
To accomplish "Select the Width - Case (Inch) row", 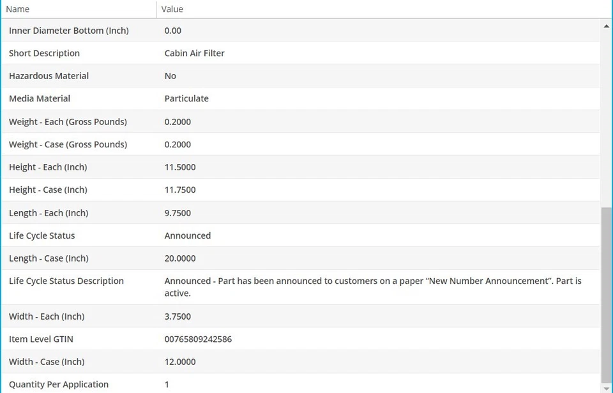I will click(47, 362).
